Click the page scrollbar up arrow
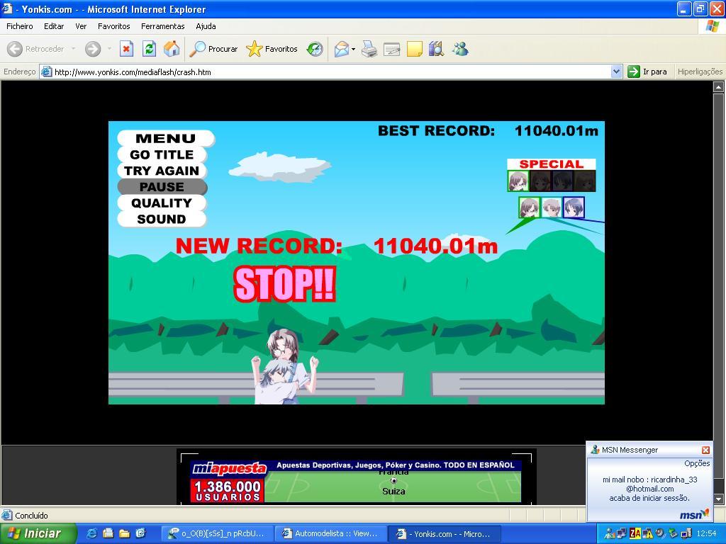The width and height of the screenshot is (726, 544). click(x=719, y=86)
